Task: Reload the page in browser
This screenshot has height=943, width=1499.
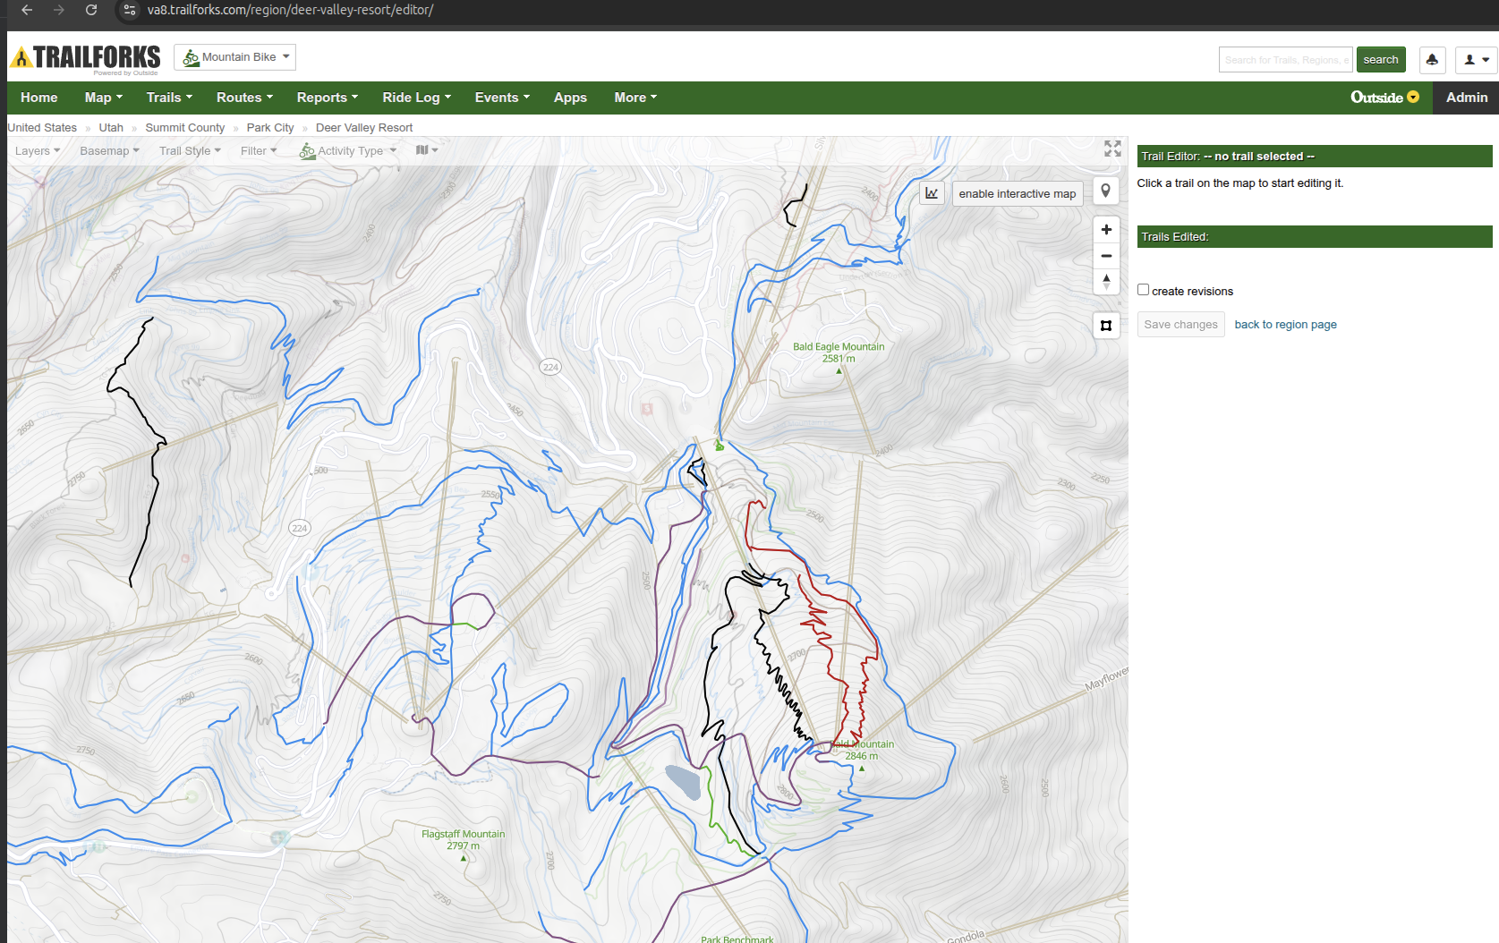Action: click(91, 10)
